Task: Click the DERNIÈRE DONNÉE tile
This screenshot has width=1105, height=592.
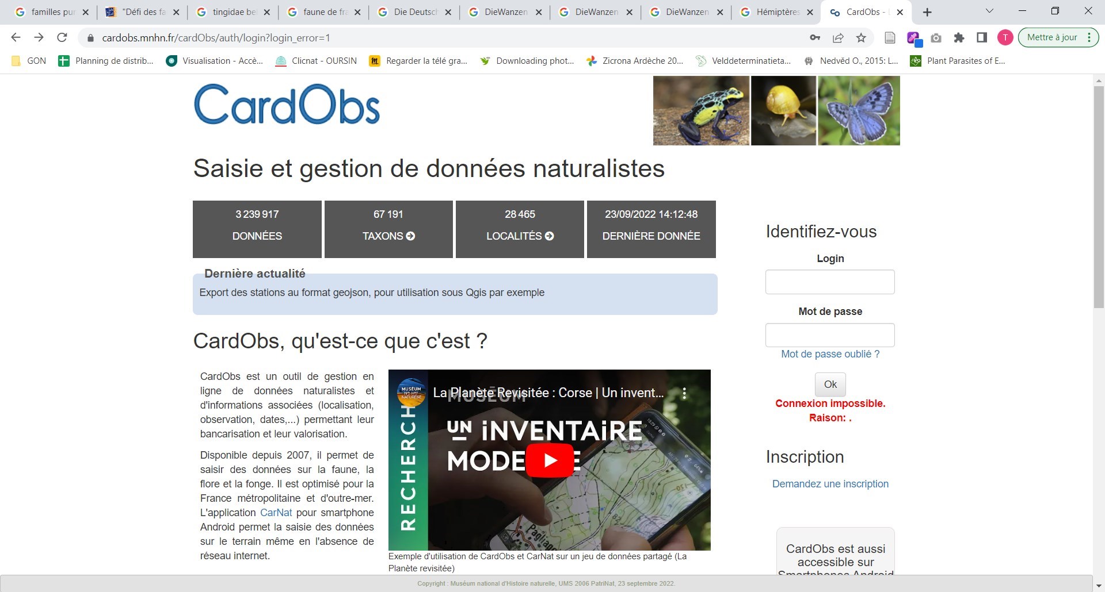Action: pyautogui.click(x=651, y=229)
